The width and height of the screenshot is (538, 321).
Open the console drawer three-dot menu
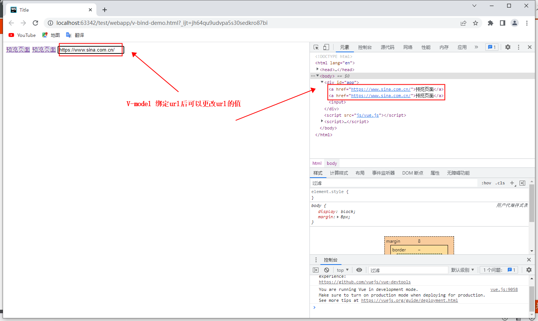(316, 260)
